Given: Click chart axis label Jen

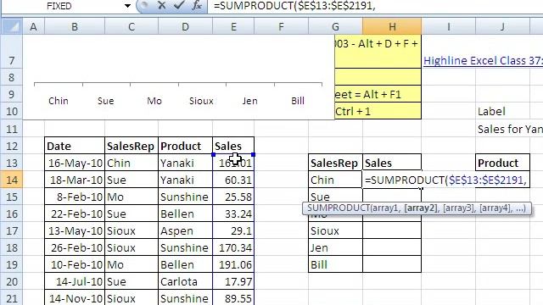Looking at the screenshot, I should click(x=249, y=101).
